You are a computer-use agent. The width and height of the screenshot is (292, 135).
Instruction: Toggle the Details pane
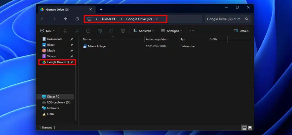tap(241, 31)
